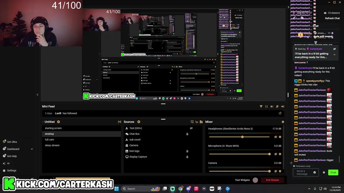
Task: Select the full cam scene
Action: point(81,140)
